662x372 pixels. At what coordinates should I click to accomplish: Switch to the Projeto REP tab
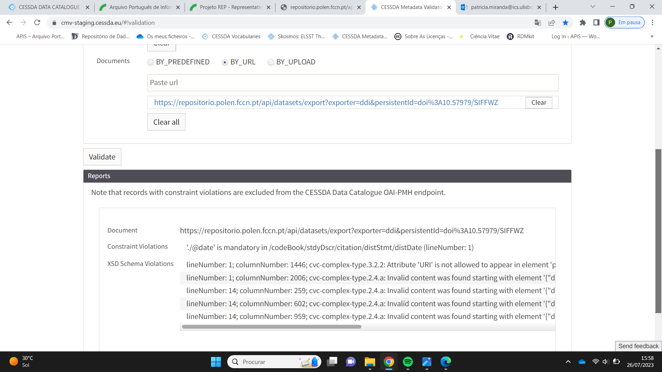click(230, 7)
